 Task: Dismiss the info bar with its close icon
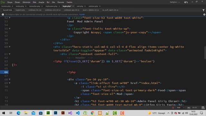click(204, 15)
